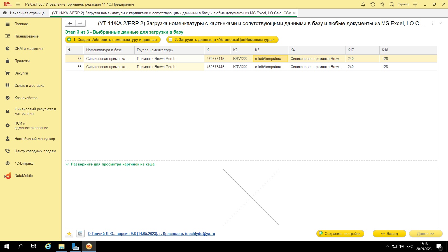
Task: Show hidden tray icons chevron
Action: coord(388,246)
